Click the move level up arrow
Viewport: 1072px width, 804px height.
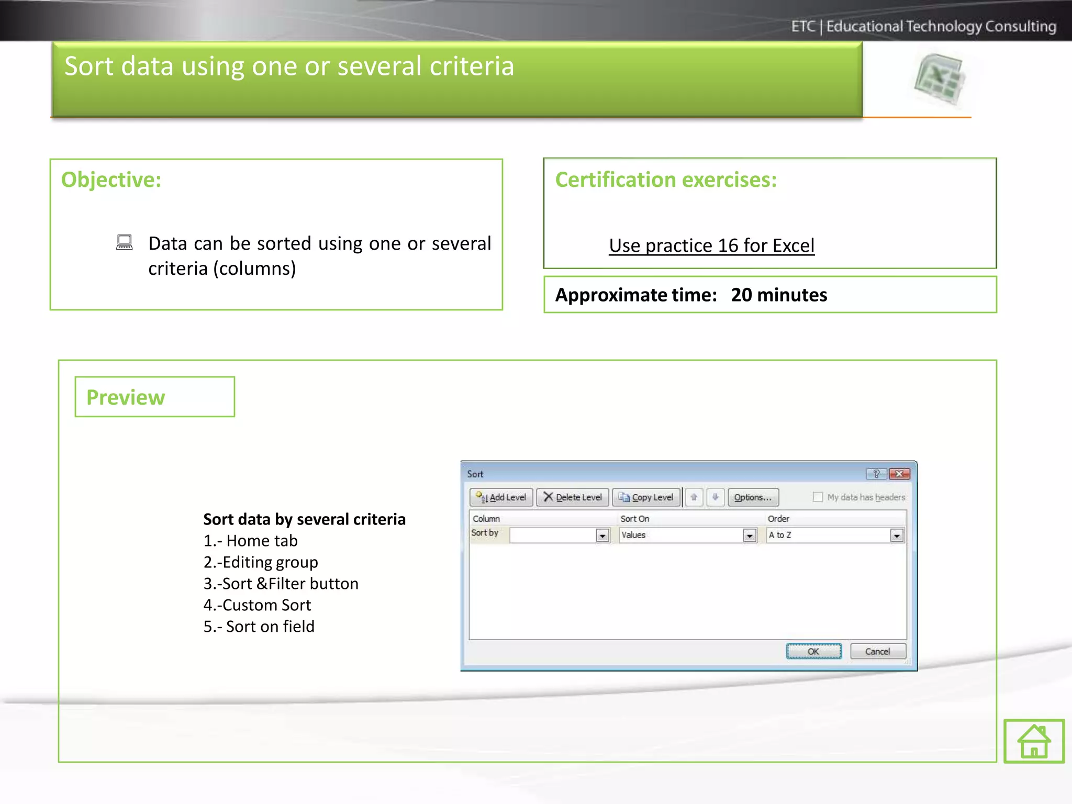694,497
